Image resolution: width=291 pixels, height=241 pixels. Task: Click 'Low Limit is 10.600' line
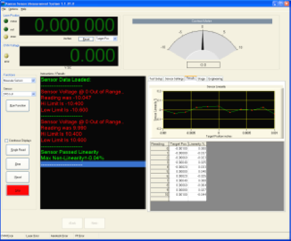pos(63,140)
